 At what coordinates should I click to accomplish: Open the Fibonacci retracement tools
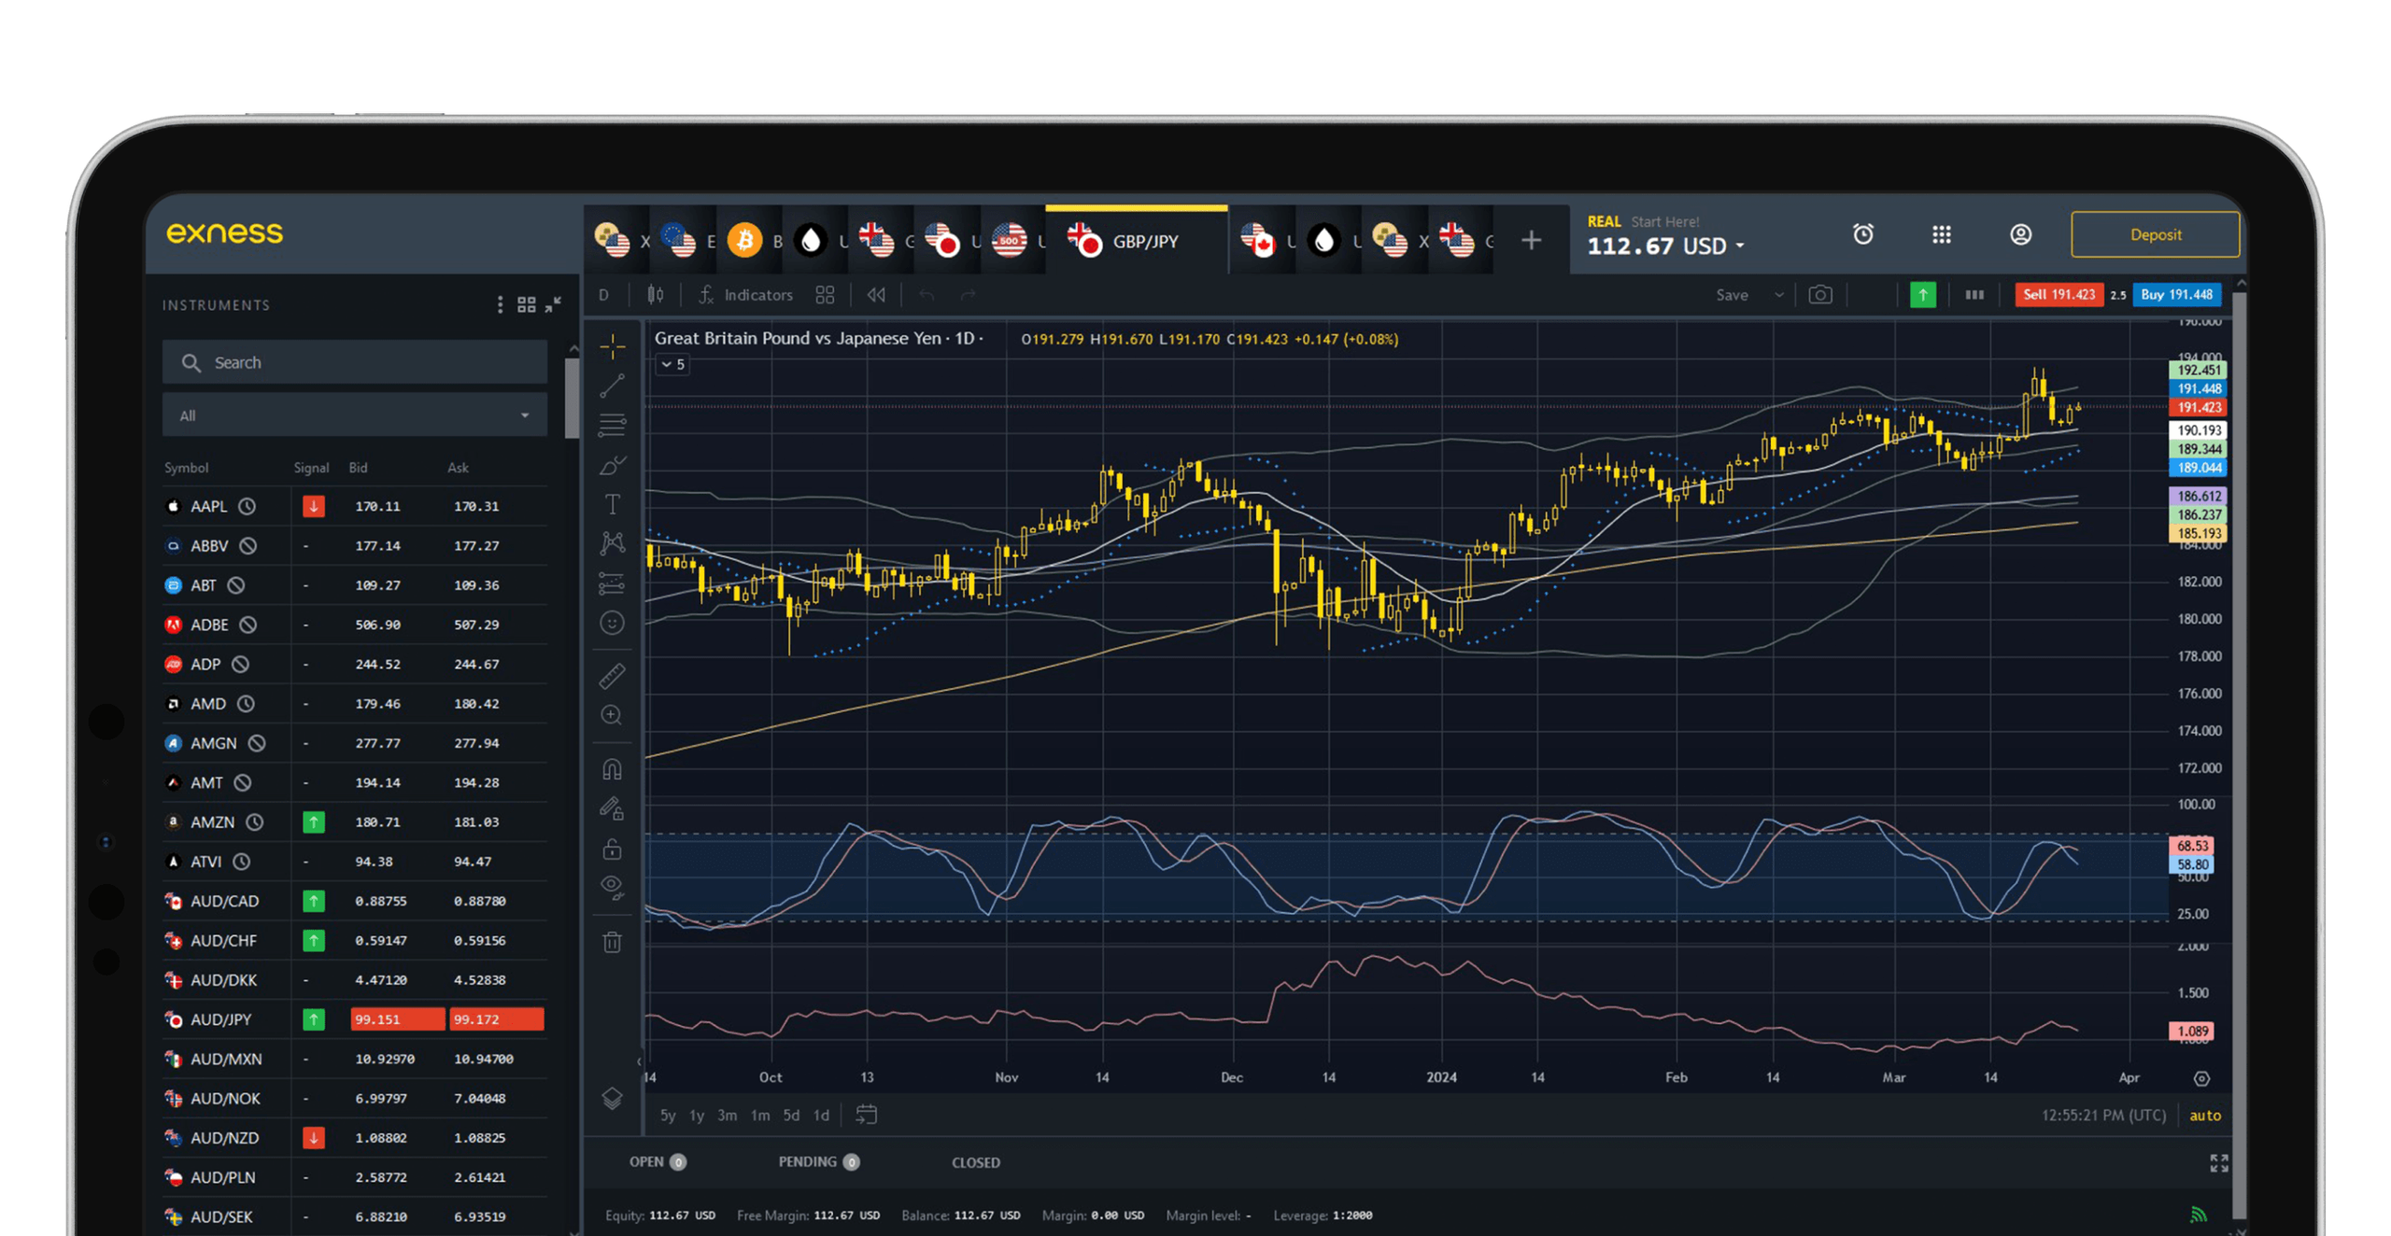click(612, 425)
